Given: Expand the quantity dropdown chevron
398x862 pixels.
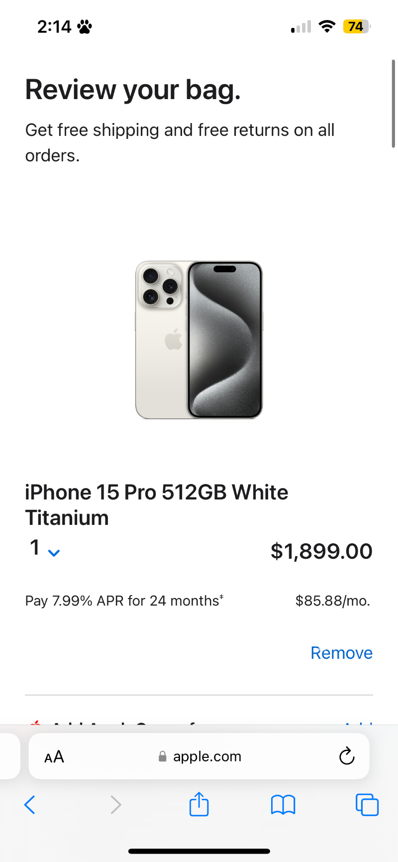Looking at the screenshot, I should 54,552.
